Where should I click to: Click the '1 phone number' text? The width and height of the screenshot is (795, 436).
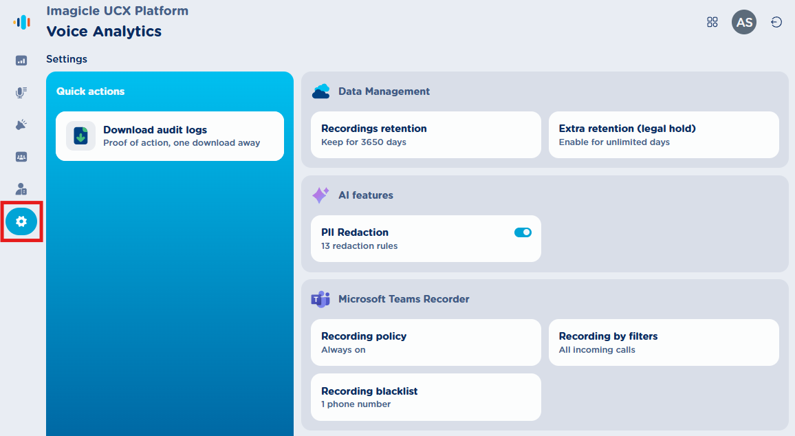click(356, 404)
